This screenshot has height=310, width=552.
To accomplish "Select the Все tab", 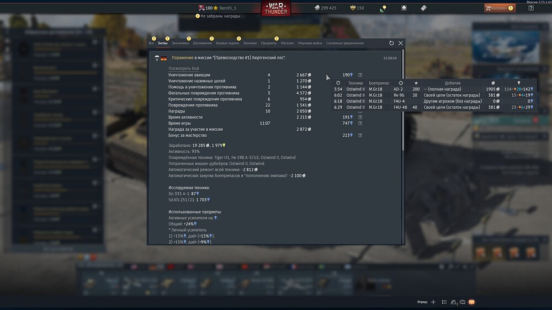I will point(151,43).
